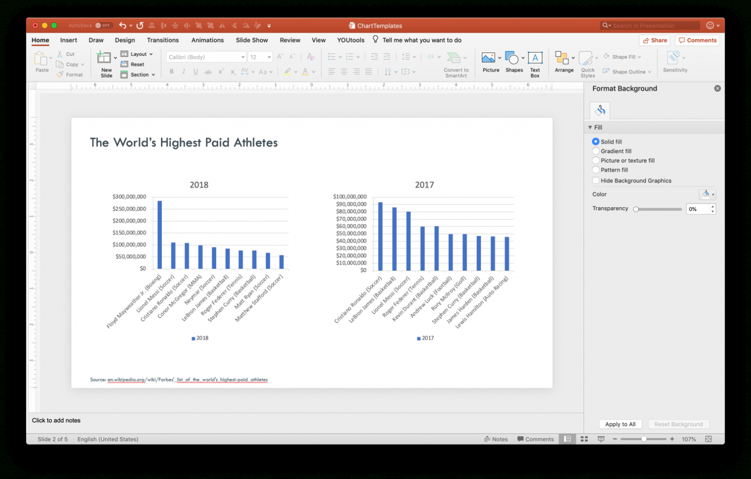Click the Paste clipboard icon
This screenshot has width=751, height=479.
coord(41,58)
